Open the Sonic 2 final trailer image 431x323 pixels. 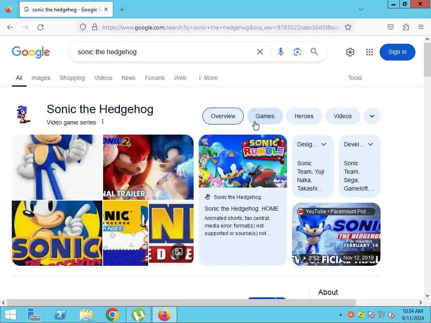click(x=148, y=167)
